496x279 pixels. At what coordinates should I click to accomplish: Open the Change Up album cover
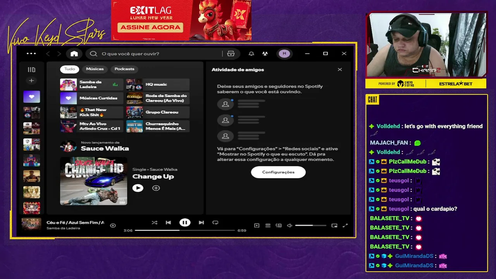(93, 181)
